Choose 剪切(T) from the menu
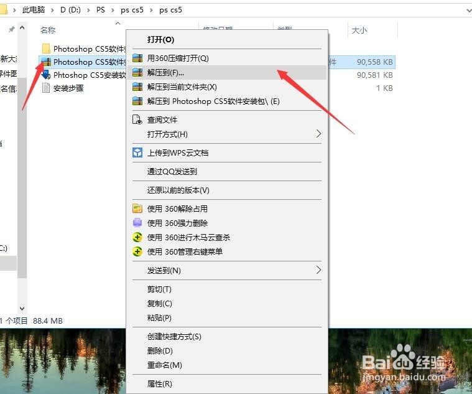This screenshot has width=472, height=394. (x=226, y=289)
